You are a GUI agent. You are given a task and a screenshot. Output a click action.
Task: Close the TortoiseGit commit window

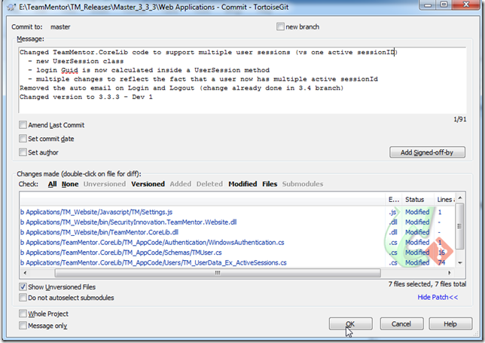click(x=466, y=5)
